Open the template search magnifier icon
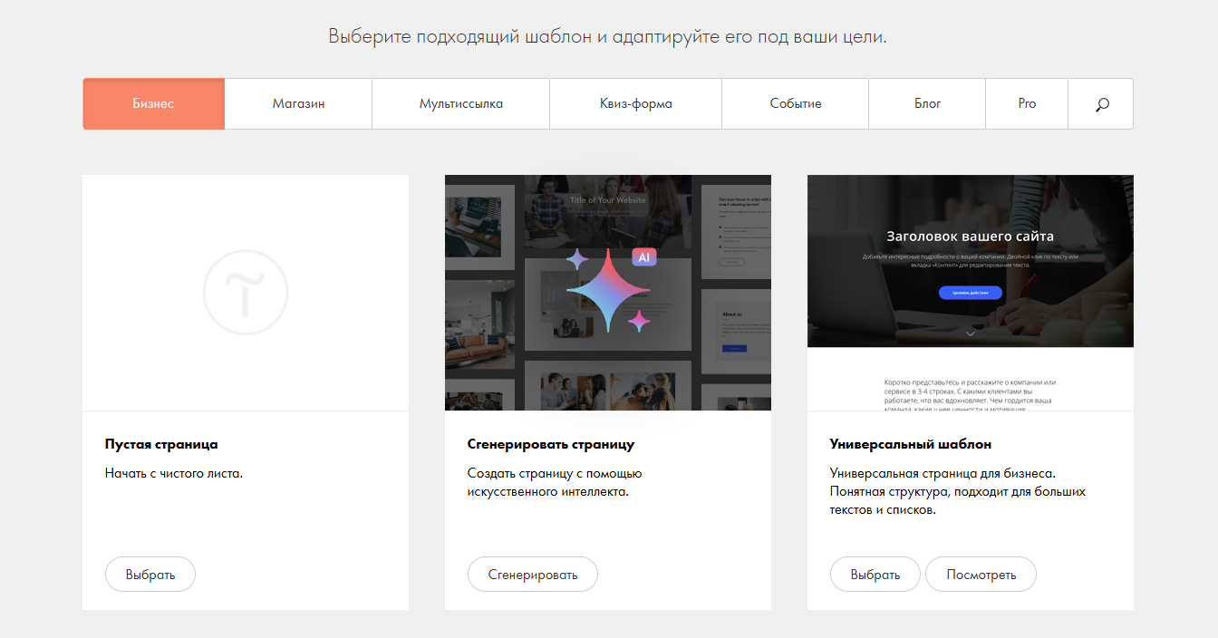 [1101, 104]
